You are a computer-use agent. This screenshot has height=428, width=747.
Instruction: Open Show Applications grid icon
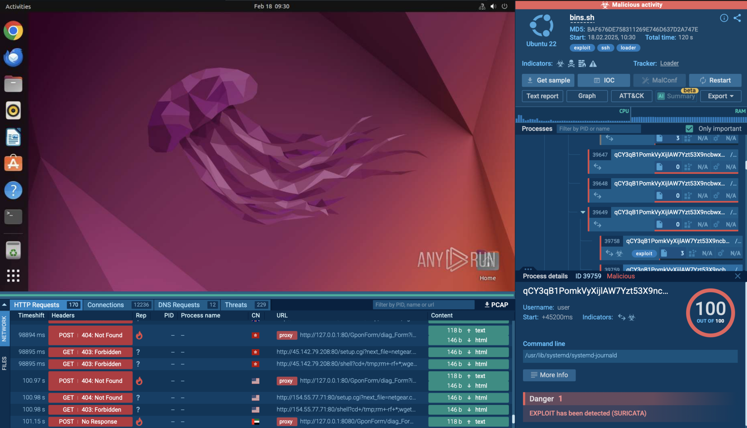pos(13,276)
